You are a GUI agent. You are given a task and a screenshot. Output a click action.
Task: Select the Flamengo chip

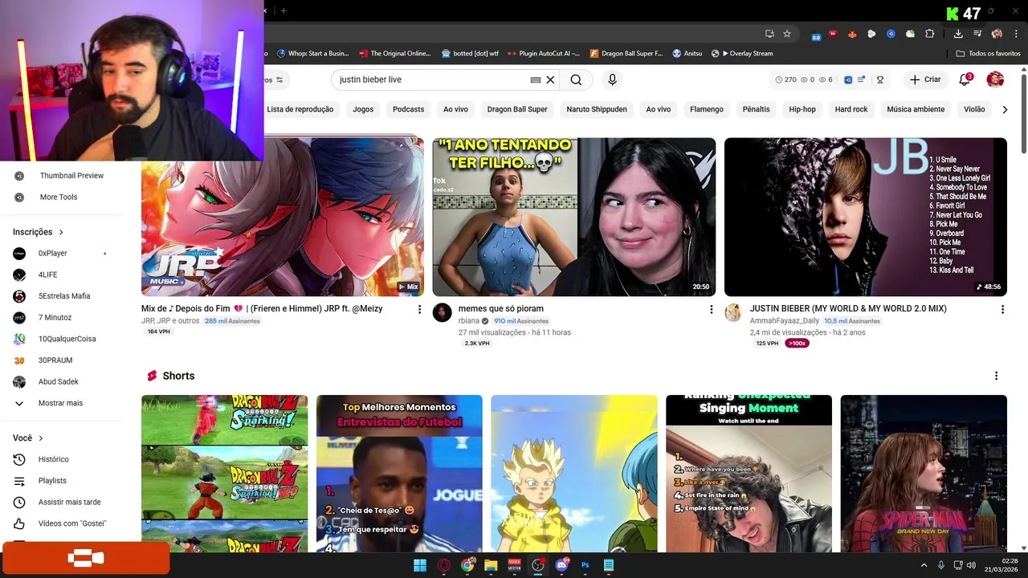[707, 109]
